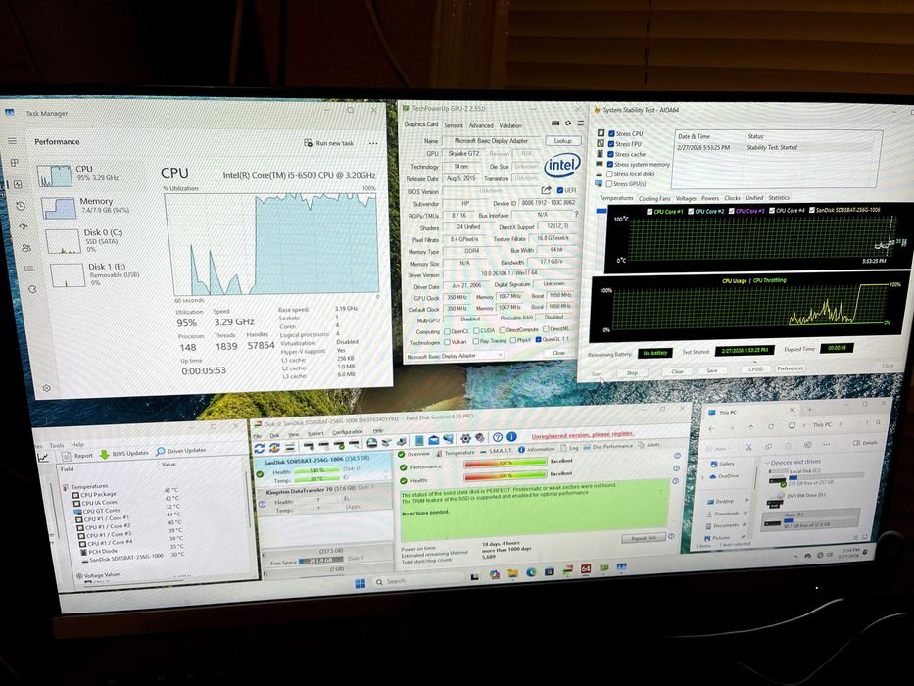Select the Memory performance graph thumbnail
This screenshot has height=686, width=914.
pyautogui.click(x=60, y=208)
